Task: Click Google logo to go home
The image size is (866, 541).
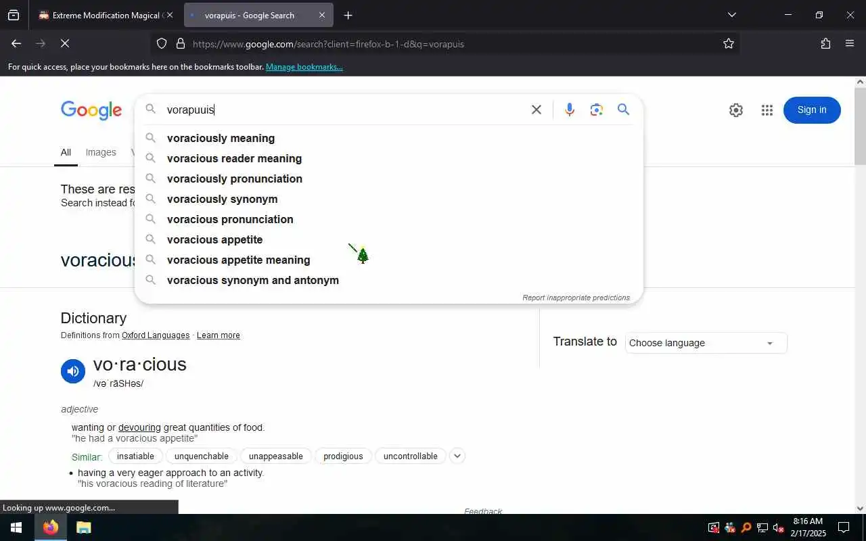Action: [x=91, y=110]
